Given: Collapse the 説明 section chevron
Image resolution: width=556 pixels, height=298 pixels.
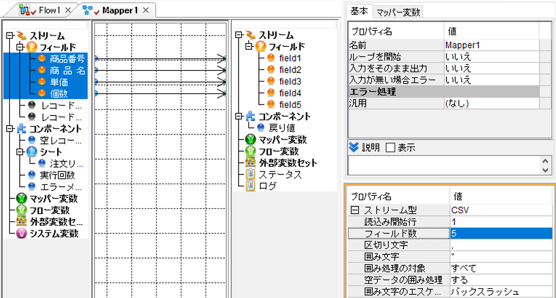Looking at the screenshot, I should click(354, 147).
